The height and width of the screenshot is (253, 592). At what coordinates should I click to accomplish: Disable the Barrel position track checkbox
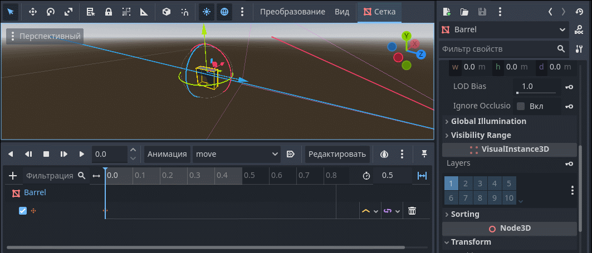[x=23, y=211]
